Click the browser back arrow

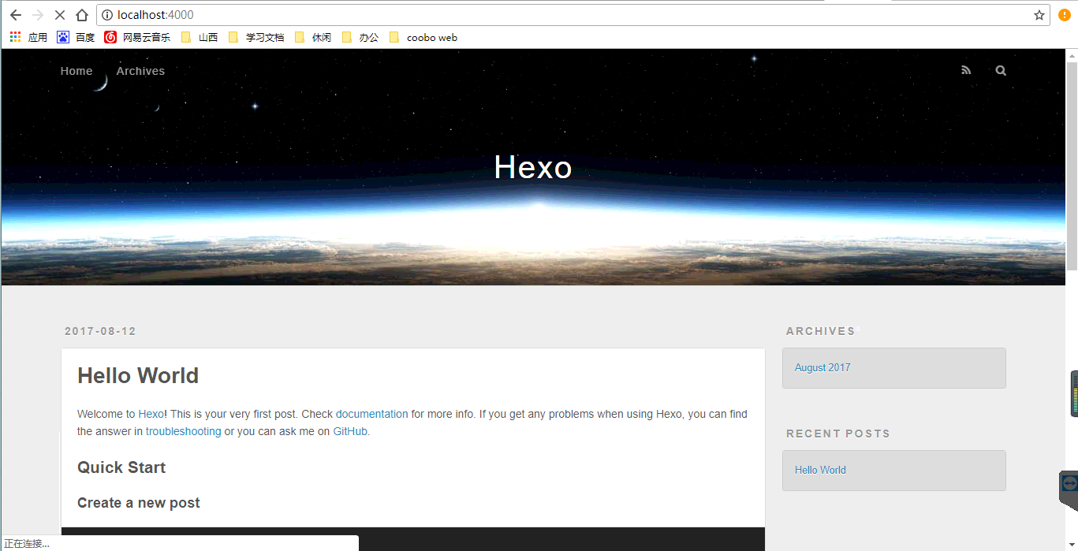(15, 15)
